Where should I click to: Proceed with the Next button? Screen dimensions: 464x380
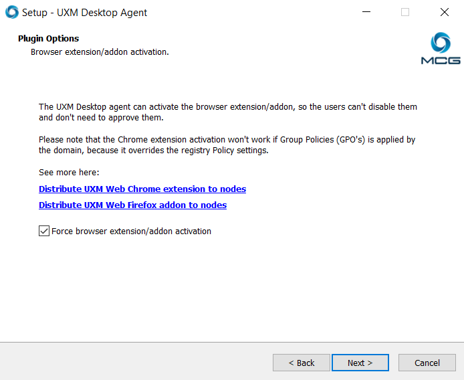(x=360, y=363)
